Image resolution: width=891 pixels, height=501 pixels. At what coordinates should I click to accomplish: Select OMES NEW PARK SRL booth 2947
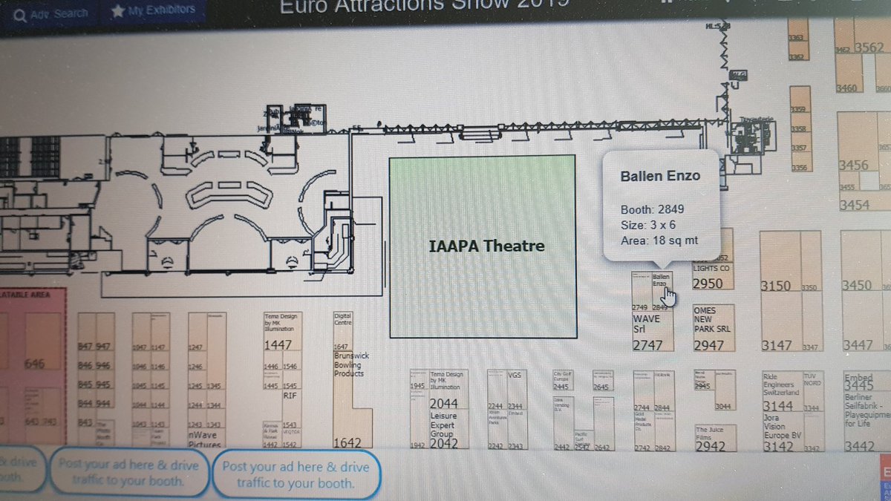tap(713, 328)
